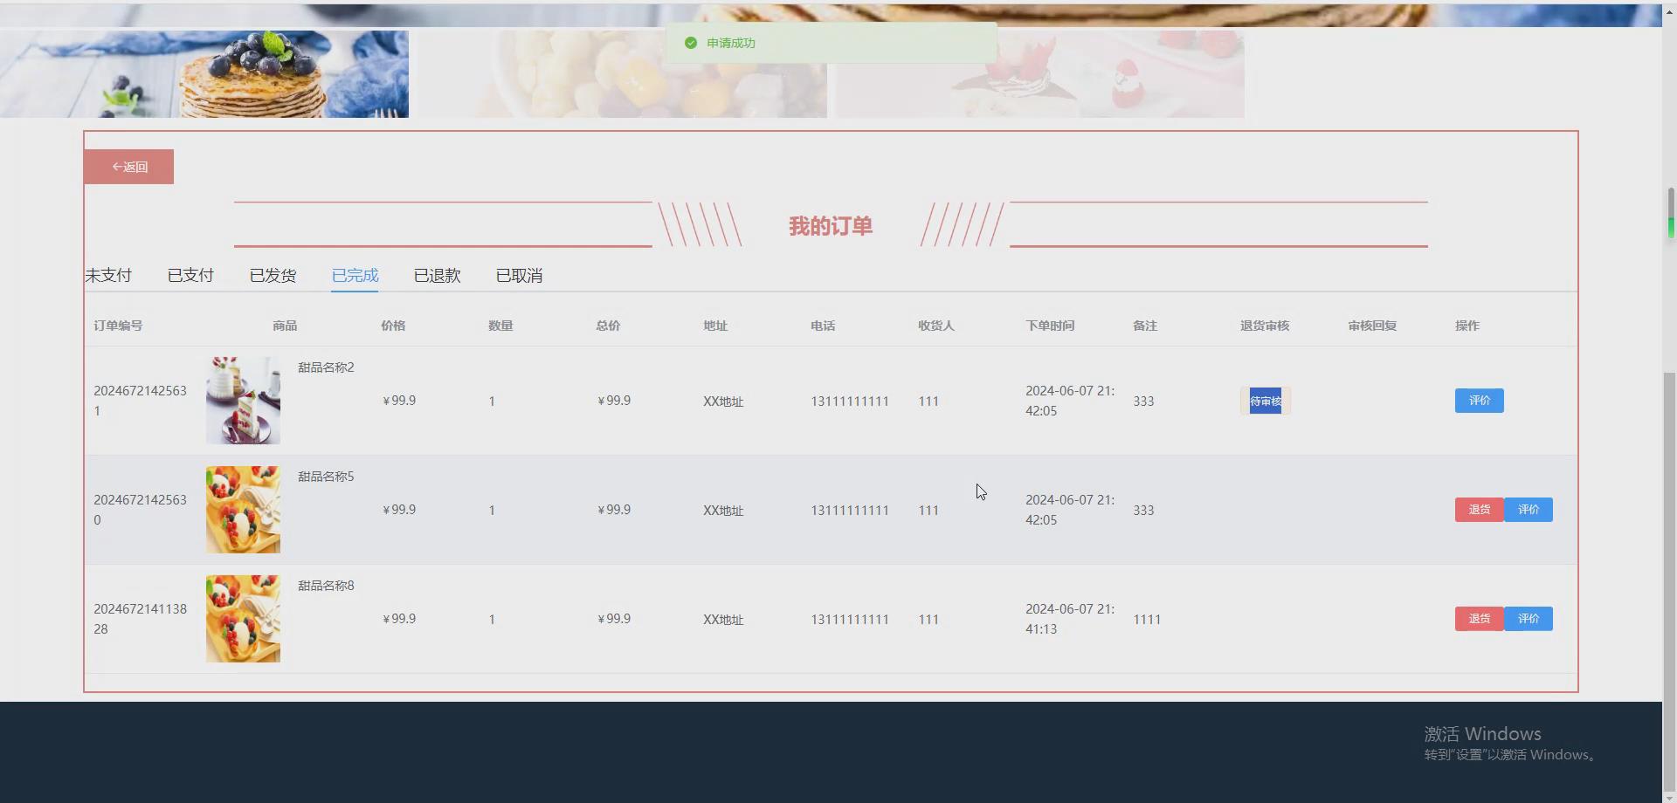Click the 电话 column header

(823, 326)
